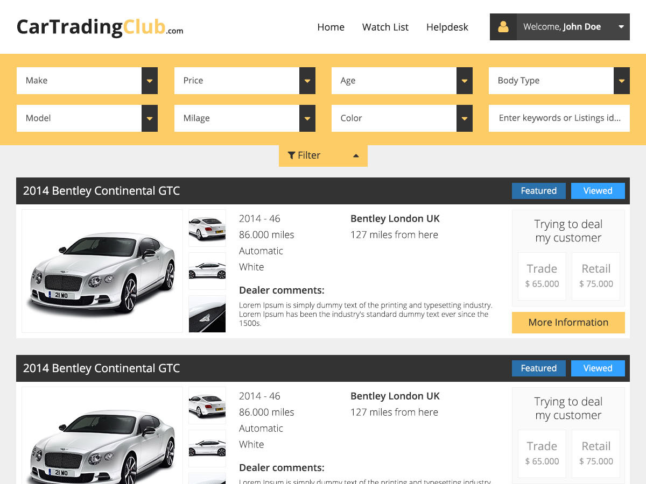This screenshot has height=484, width=646.
Task: Click the Viewed badge on first listing
Action: tap(598, 191)
